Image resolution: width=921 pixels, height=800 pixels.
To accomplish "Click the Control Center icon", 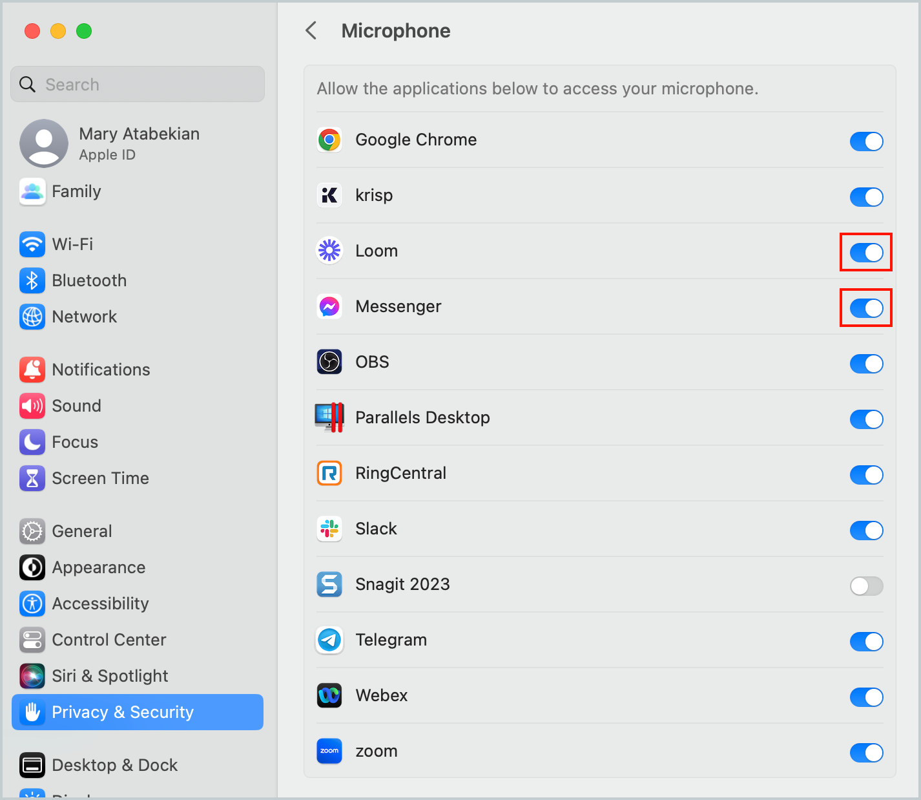I will click(x=32, y=640).
